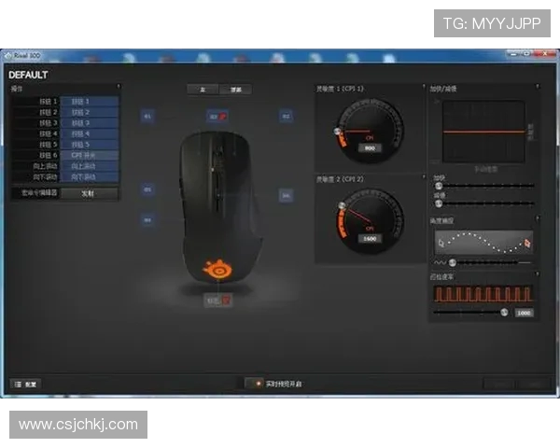
Task: Click the Sensitivity 1 (CPI 1) panel title
Action: (340, 89)
